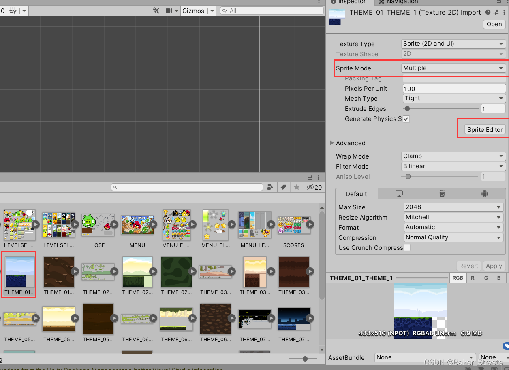Image resolution: width=509 pixels, height=370 pixels.
Task: Enable the Use Crunch Compression checkbox
Action: [x=407, y=247]
